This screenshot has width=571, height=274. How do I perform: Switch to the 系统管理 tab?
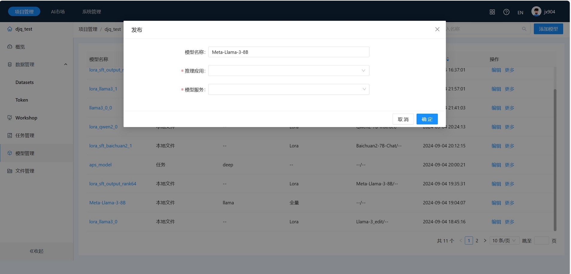pyautogui.click(x=92, y=12)
